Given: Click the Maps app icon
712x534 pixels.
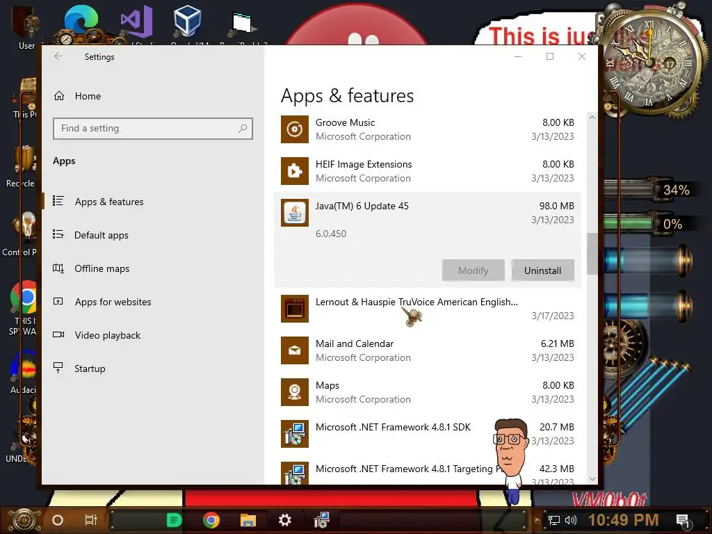Looking at the screenshot, I should coord(295,392).
